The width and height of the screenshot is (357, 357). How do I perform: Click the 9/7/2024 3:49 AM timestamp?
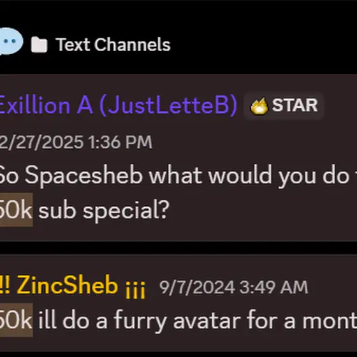click(x=233, y=288)
